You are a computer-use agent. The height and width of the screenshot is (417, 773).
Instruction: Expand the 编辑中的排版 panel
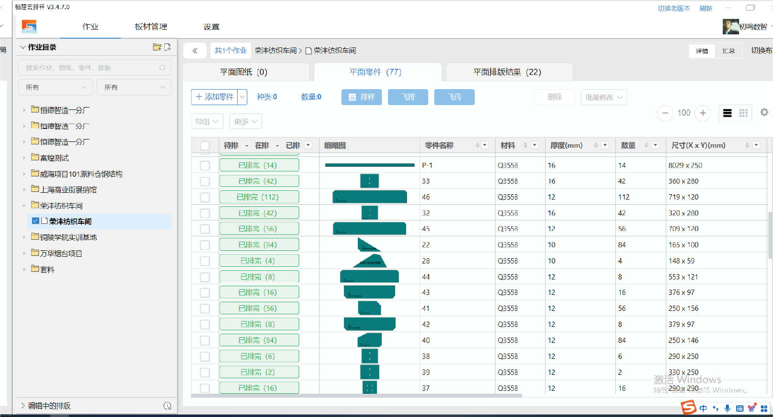click(x=23, y=406)
